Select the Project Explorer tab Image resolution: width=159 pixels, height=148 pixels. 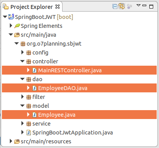(x=32, y=7)
